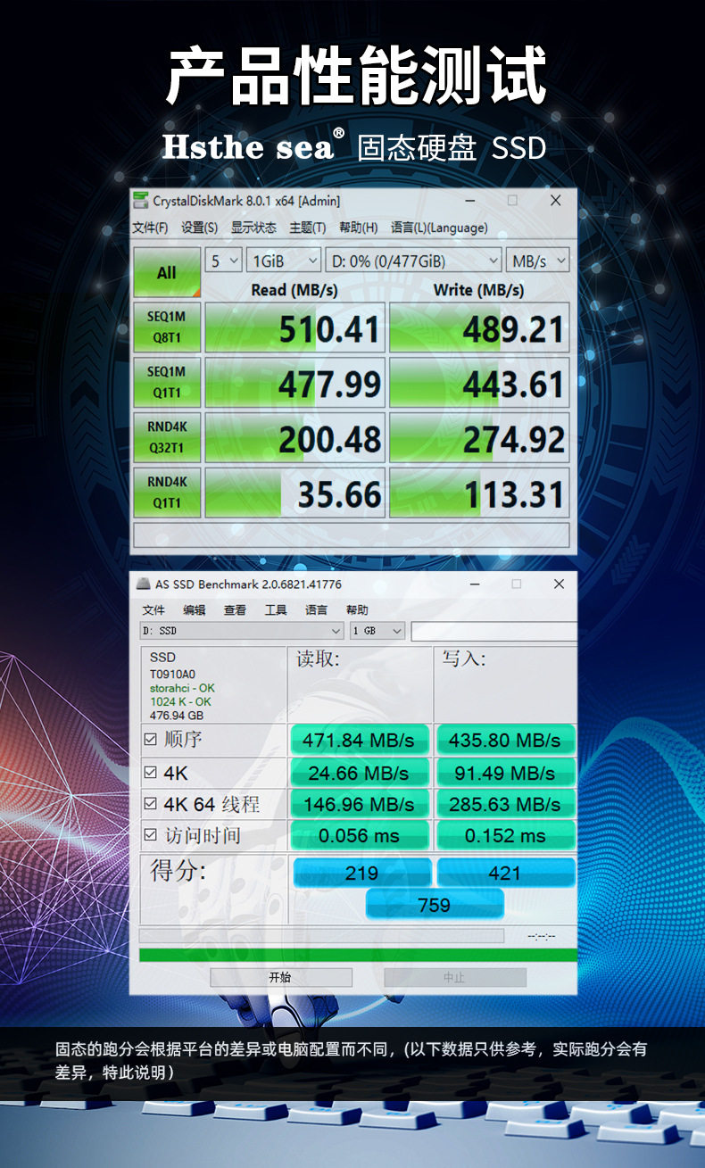
Task: Toggle the 顺序 test checkbox
Action: click(150, 739)
